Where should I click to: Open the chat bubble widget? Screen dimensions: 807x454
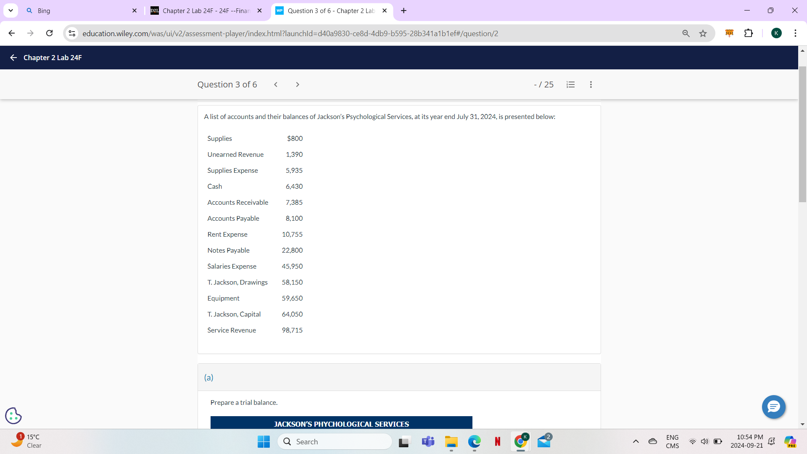[773, 407]
